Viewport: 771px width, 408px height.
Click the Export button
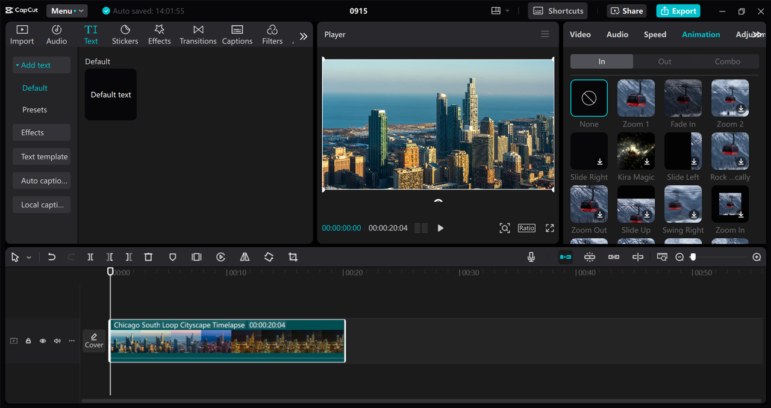coord(678,11)
